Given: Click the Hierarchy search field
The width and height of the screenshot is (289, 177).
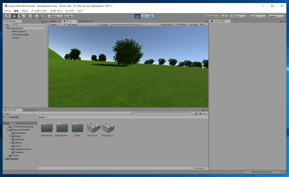Looking at the screenshot, I should click(30, 24).
